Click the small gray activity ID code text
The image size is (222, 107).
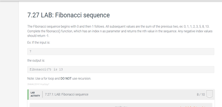click(x=38, y=84)
